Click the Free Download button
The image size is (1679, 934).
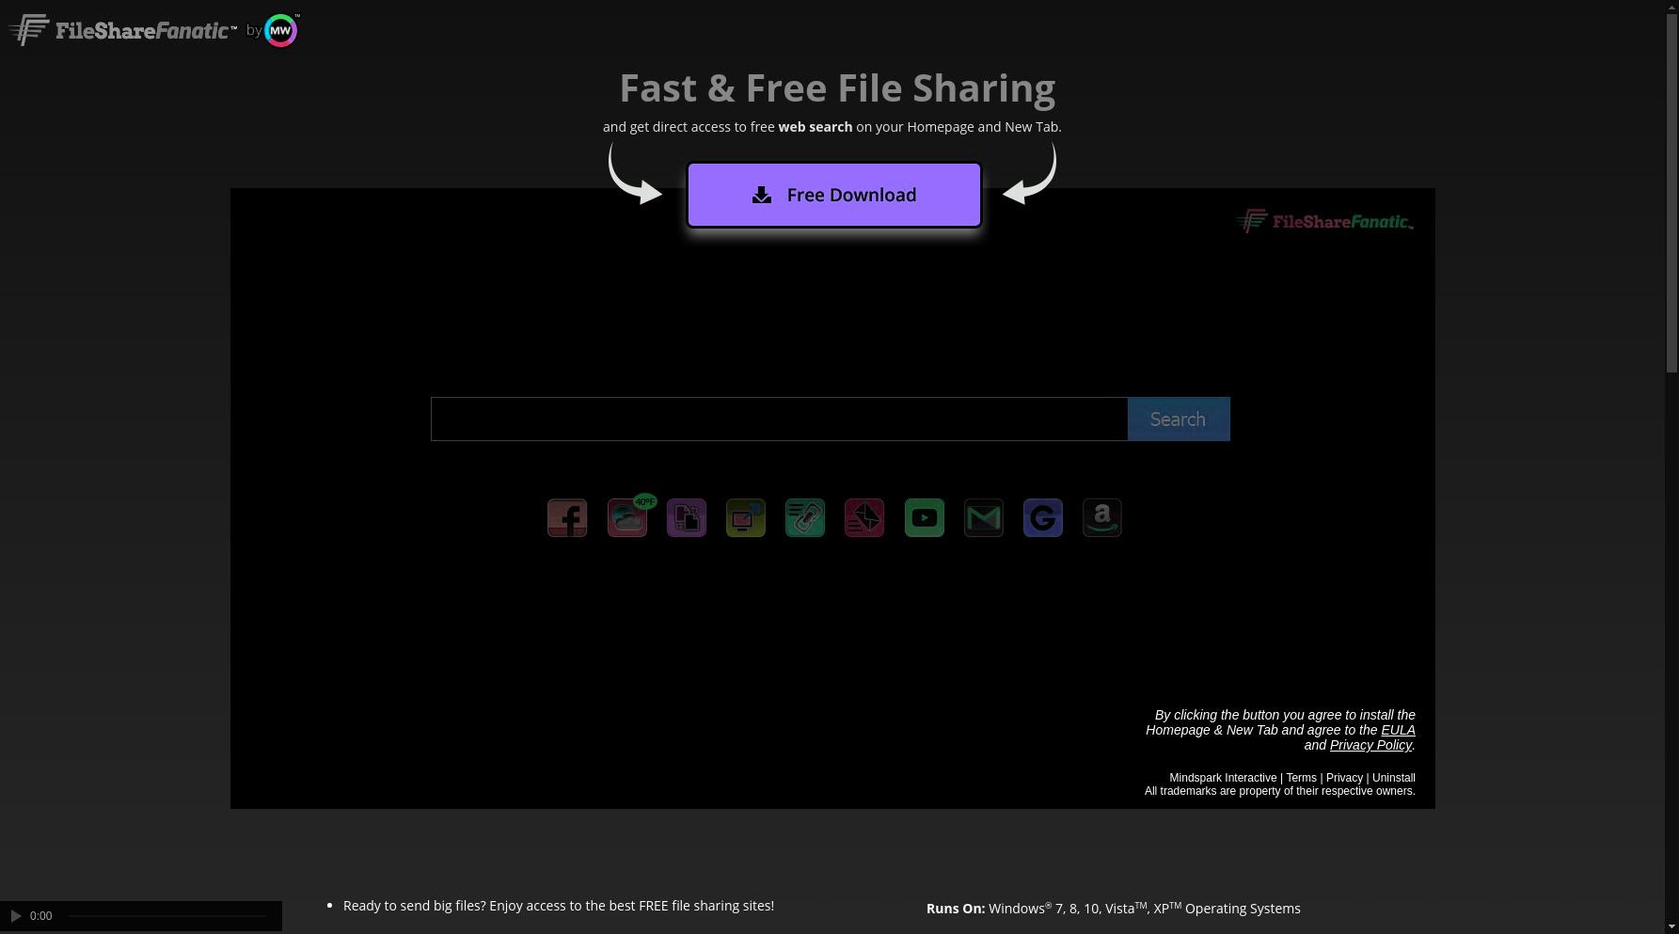(x=834, y=195)
